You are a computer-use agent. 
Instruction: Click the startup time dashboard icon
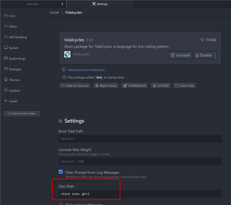64,77
